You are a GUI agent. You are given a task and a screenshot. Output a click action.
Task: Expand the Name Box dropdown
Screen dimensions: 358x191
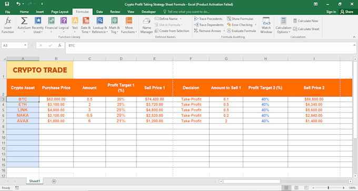coord(25,45)
